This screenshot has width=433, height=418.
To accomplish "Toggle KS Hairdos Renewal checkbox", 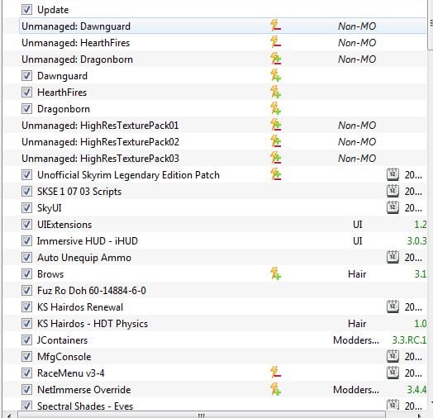I will [26, 307].
